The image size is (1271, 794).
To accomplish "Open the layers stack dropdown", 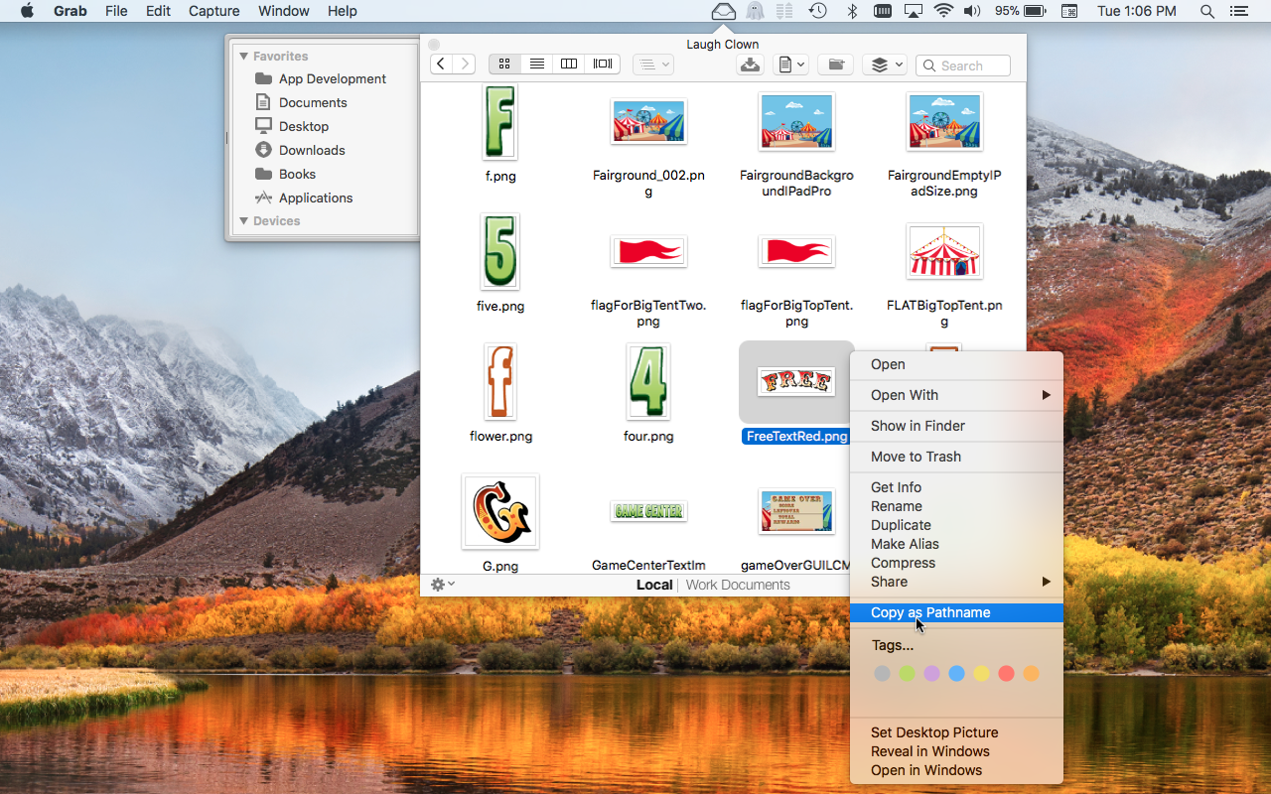I will tap(885, 65).
